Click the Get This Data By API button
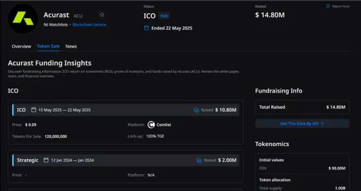Image resolution: width=361 pixels, height=191 pixels. (x=302, y=123)
